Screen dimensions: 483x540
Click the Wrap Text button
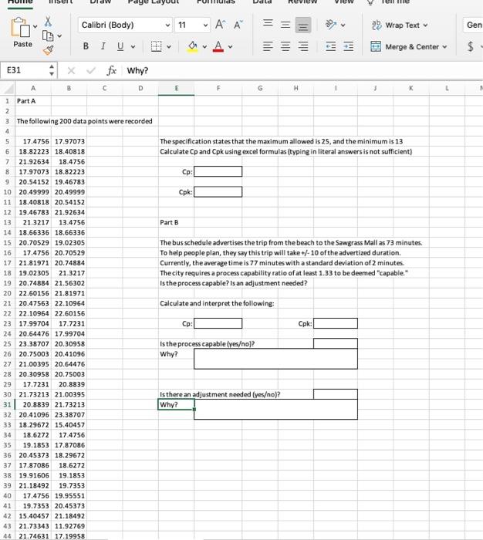[400, 25]
